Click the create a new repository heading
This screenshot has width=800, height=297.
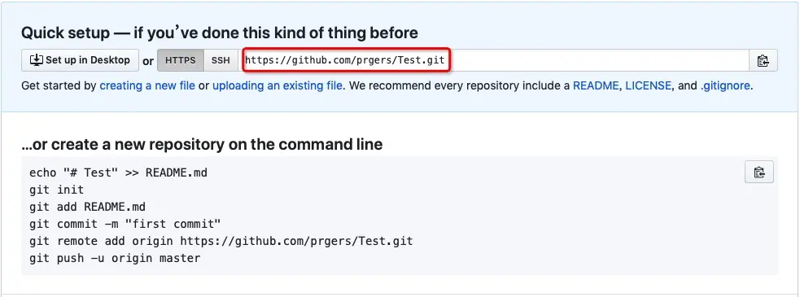pyautogui.click(x=202, y=144)
